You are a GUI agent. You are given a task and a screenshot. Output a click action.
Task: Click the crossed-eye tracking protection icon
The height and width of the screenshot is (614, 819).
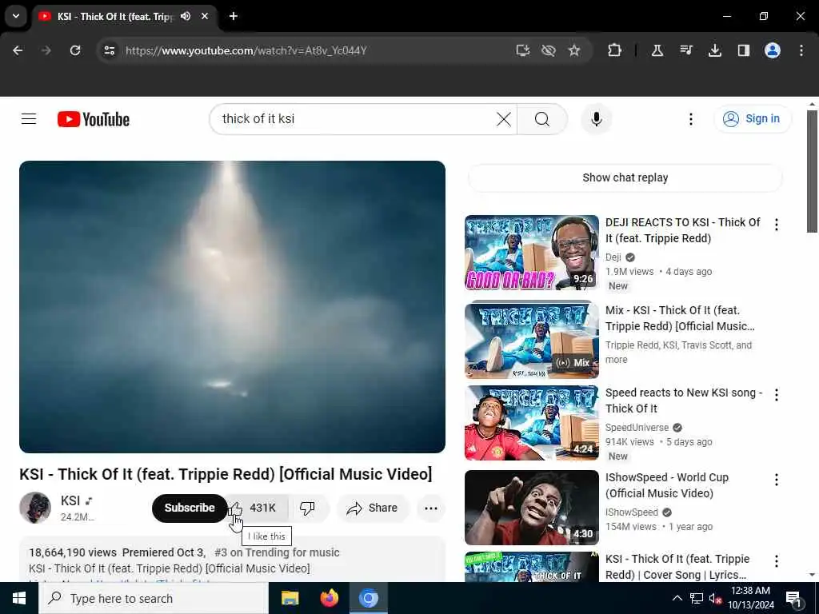coord(549,50)
